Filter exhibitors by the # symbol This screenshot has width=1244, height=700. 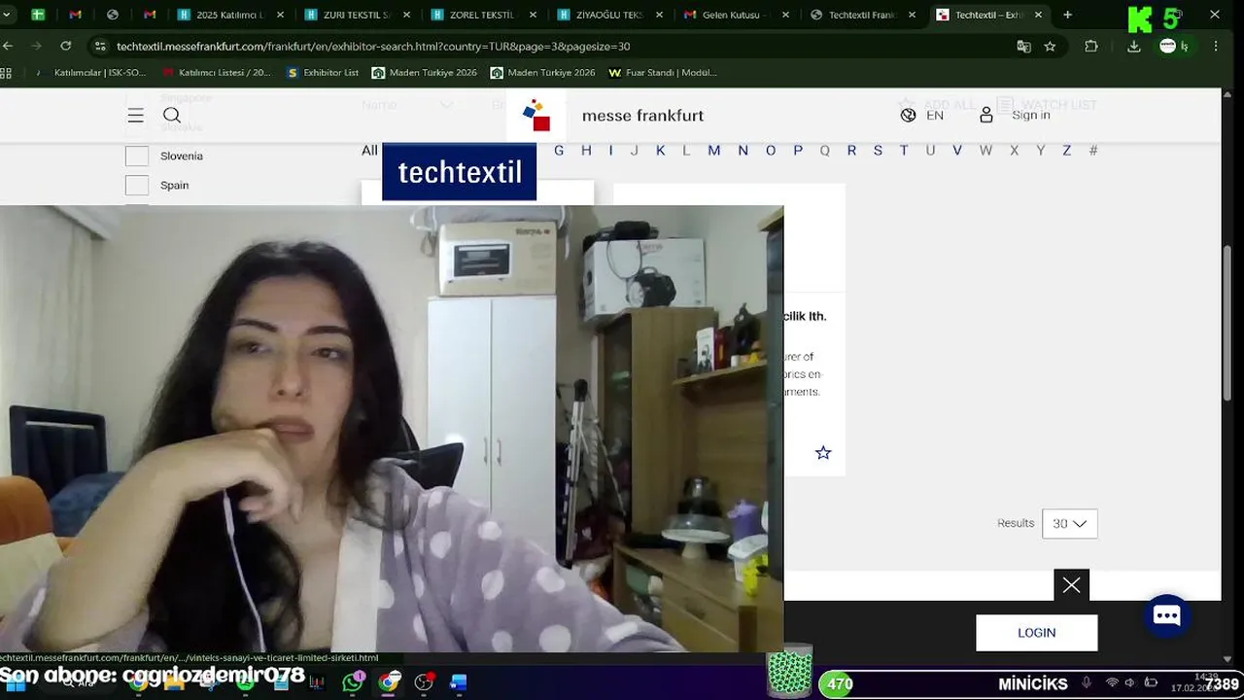pos(1093,151)
